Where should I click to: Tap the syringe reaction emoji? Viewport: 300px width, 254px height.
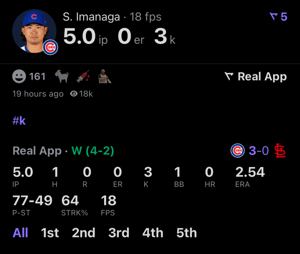[83, 77]
